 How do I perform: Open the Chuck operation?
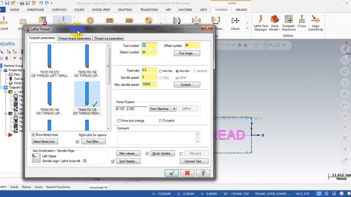coord(235,23)
